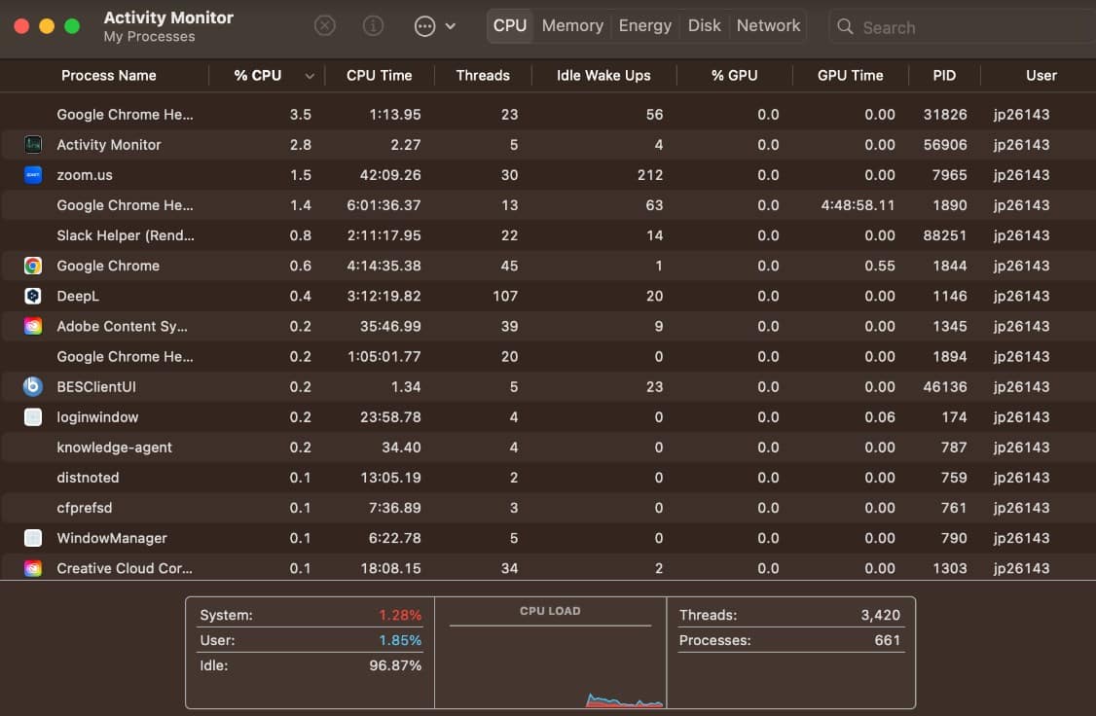Select the zoom.us process name
Screen dimensions: 1096x716
(x=84, y=175)
